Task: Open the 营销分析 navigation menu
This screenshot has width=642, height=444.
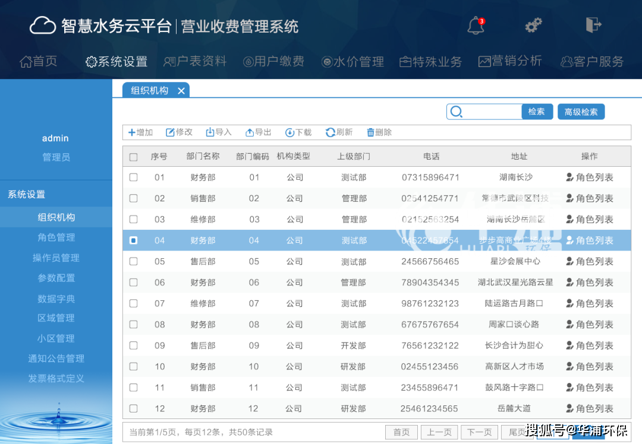Action: point(510,61)
